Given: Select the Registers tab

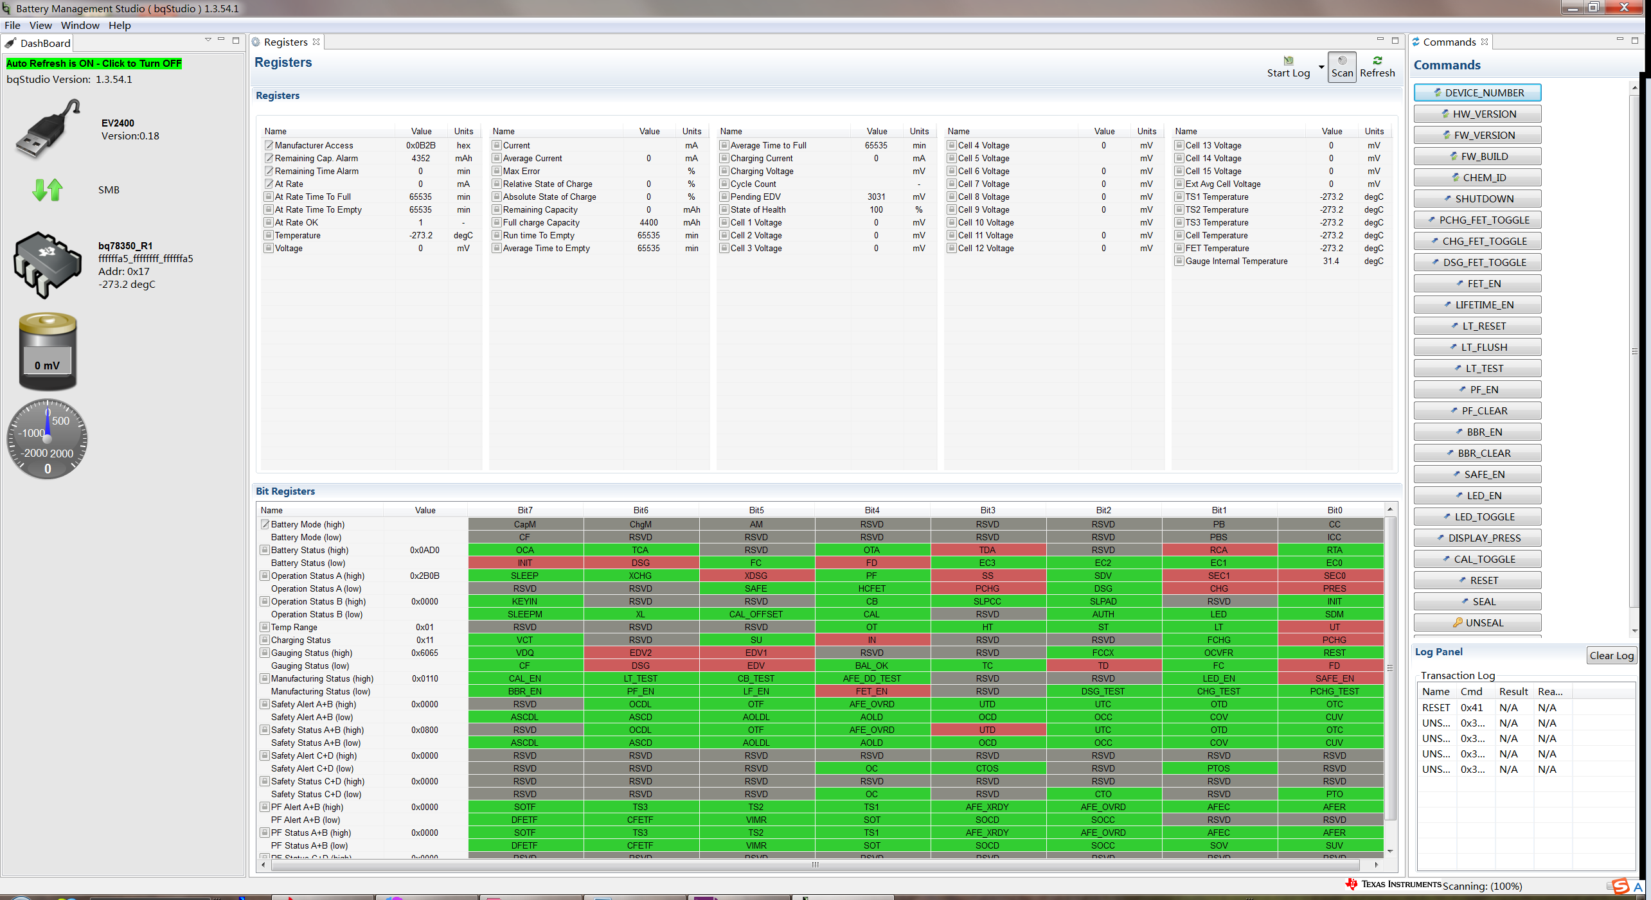Looking at the screenshot, I should [285, 42].
